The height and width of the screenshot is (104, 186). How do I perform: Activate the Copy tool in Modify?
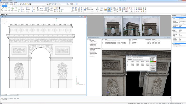coord(22,9)
